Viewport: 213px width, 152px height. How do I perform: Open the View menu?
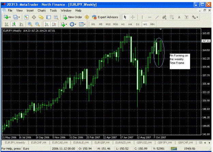pos(19,11)
